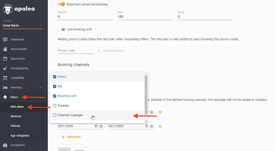
Task: Click into the Promo code field
Action: [75, 51]
